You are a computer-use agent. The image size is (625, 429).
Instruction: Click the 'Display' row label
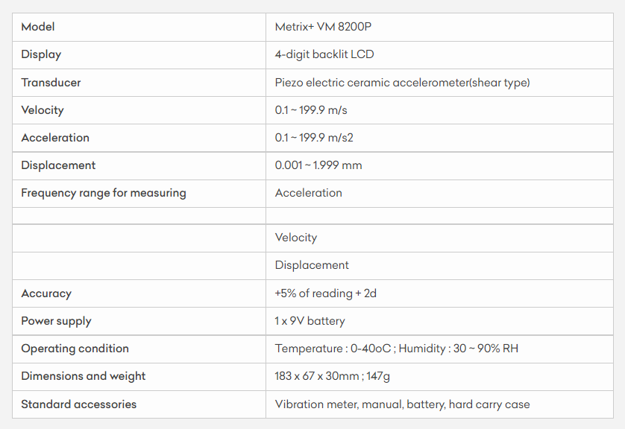[41, 54]
